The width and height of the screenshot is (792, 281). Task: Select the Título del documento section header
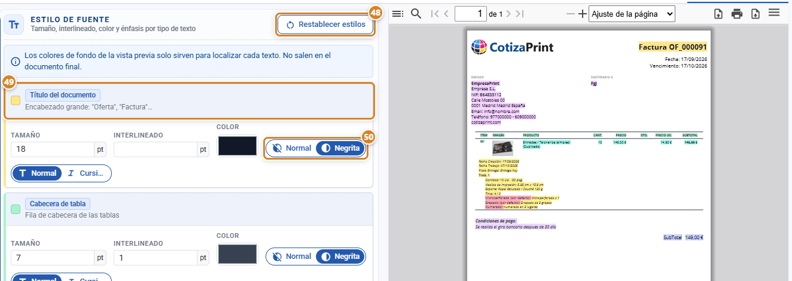tap(189, 100)
